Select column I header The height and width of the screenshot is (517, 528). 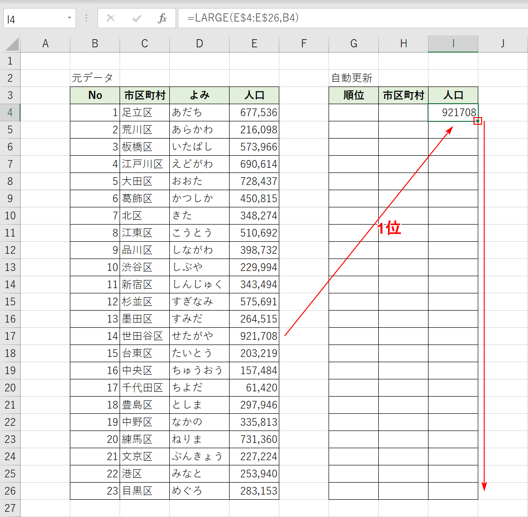click(453, 44)
